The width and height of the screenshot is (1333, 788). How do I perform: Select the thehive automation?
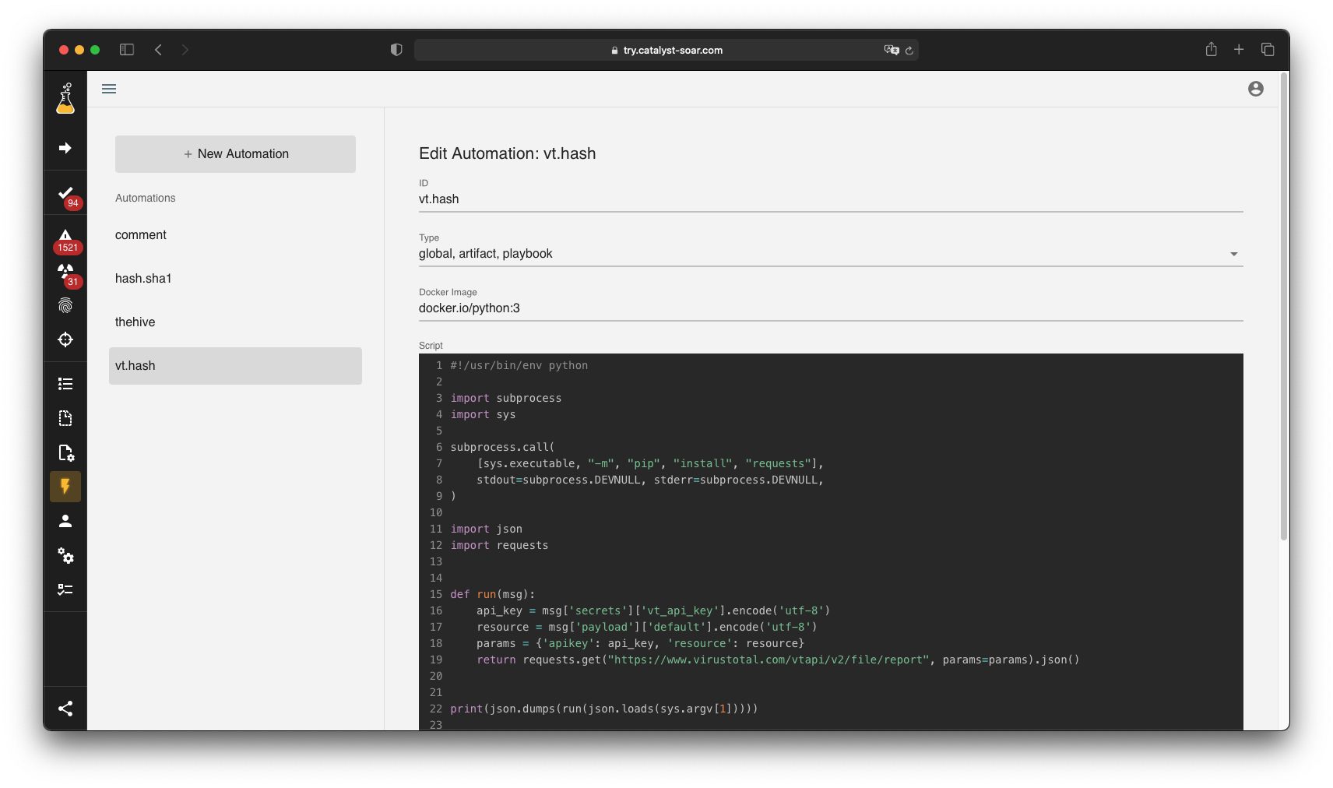[x=135, y=322]
